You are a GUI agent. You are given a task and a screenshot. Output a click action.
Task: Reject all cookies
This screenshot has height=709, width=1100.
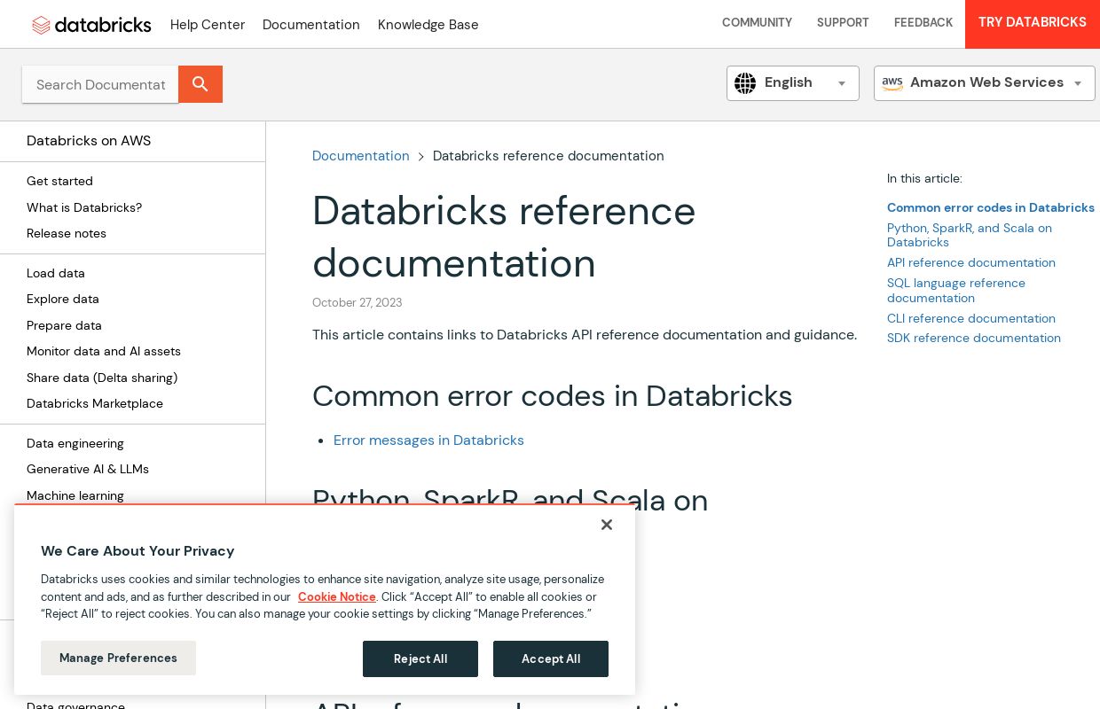point(420,658)
